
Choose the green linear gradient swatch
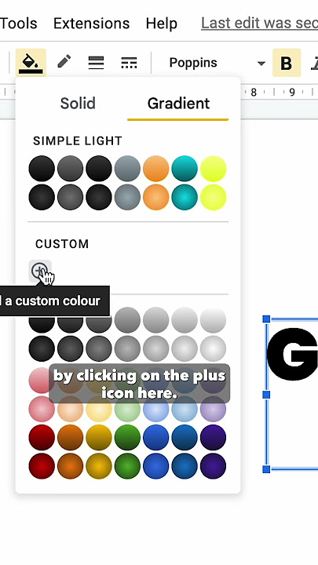(127, 437)
